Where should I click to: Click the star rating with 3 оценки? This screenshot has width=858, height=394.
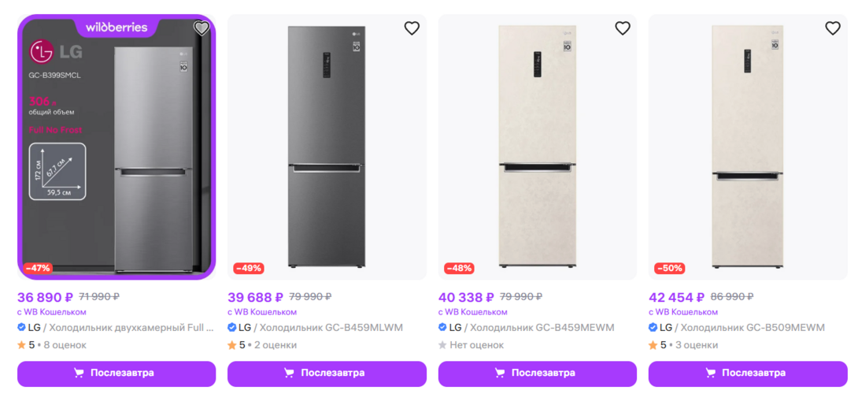[683, 345]
